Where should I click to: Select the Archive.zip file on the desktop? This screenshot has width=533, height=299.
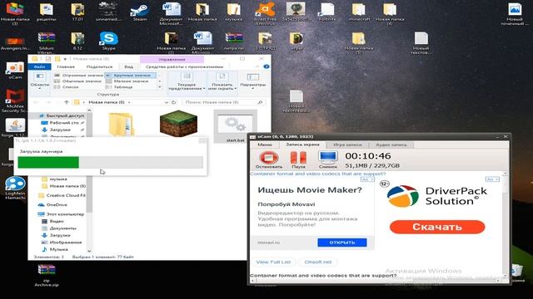tap(47, 276)
